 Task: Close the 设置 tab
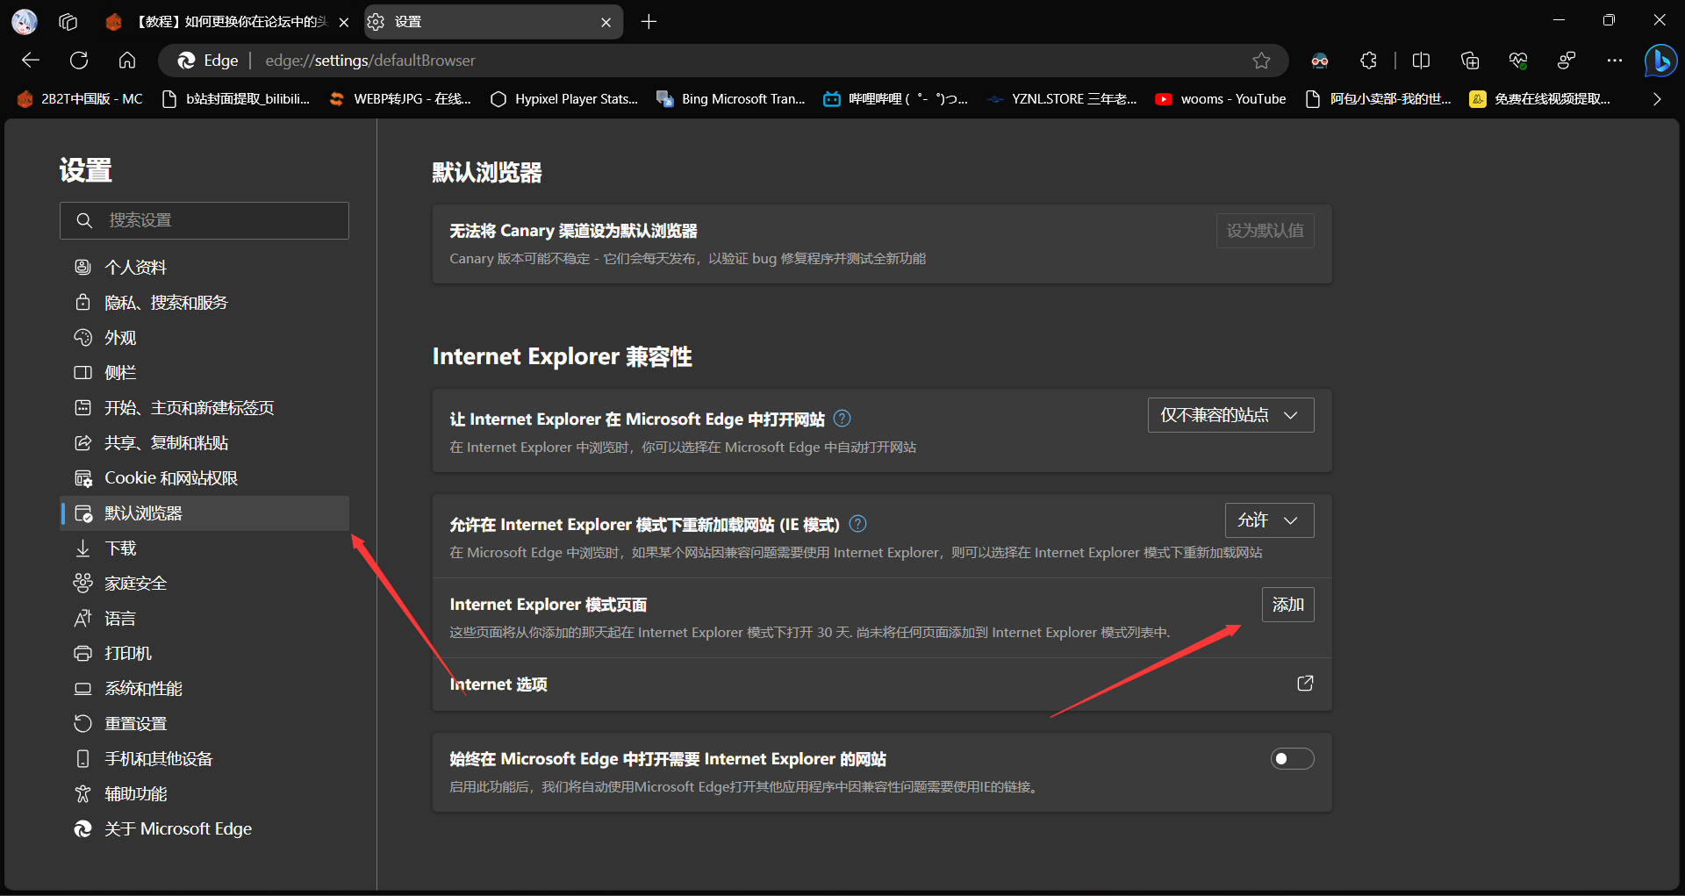(606, 22)
